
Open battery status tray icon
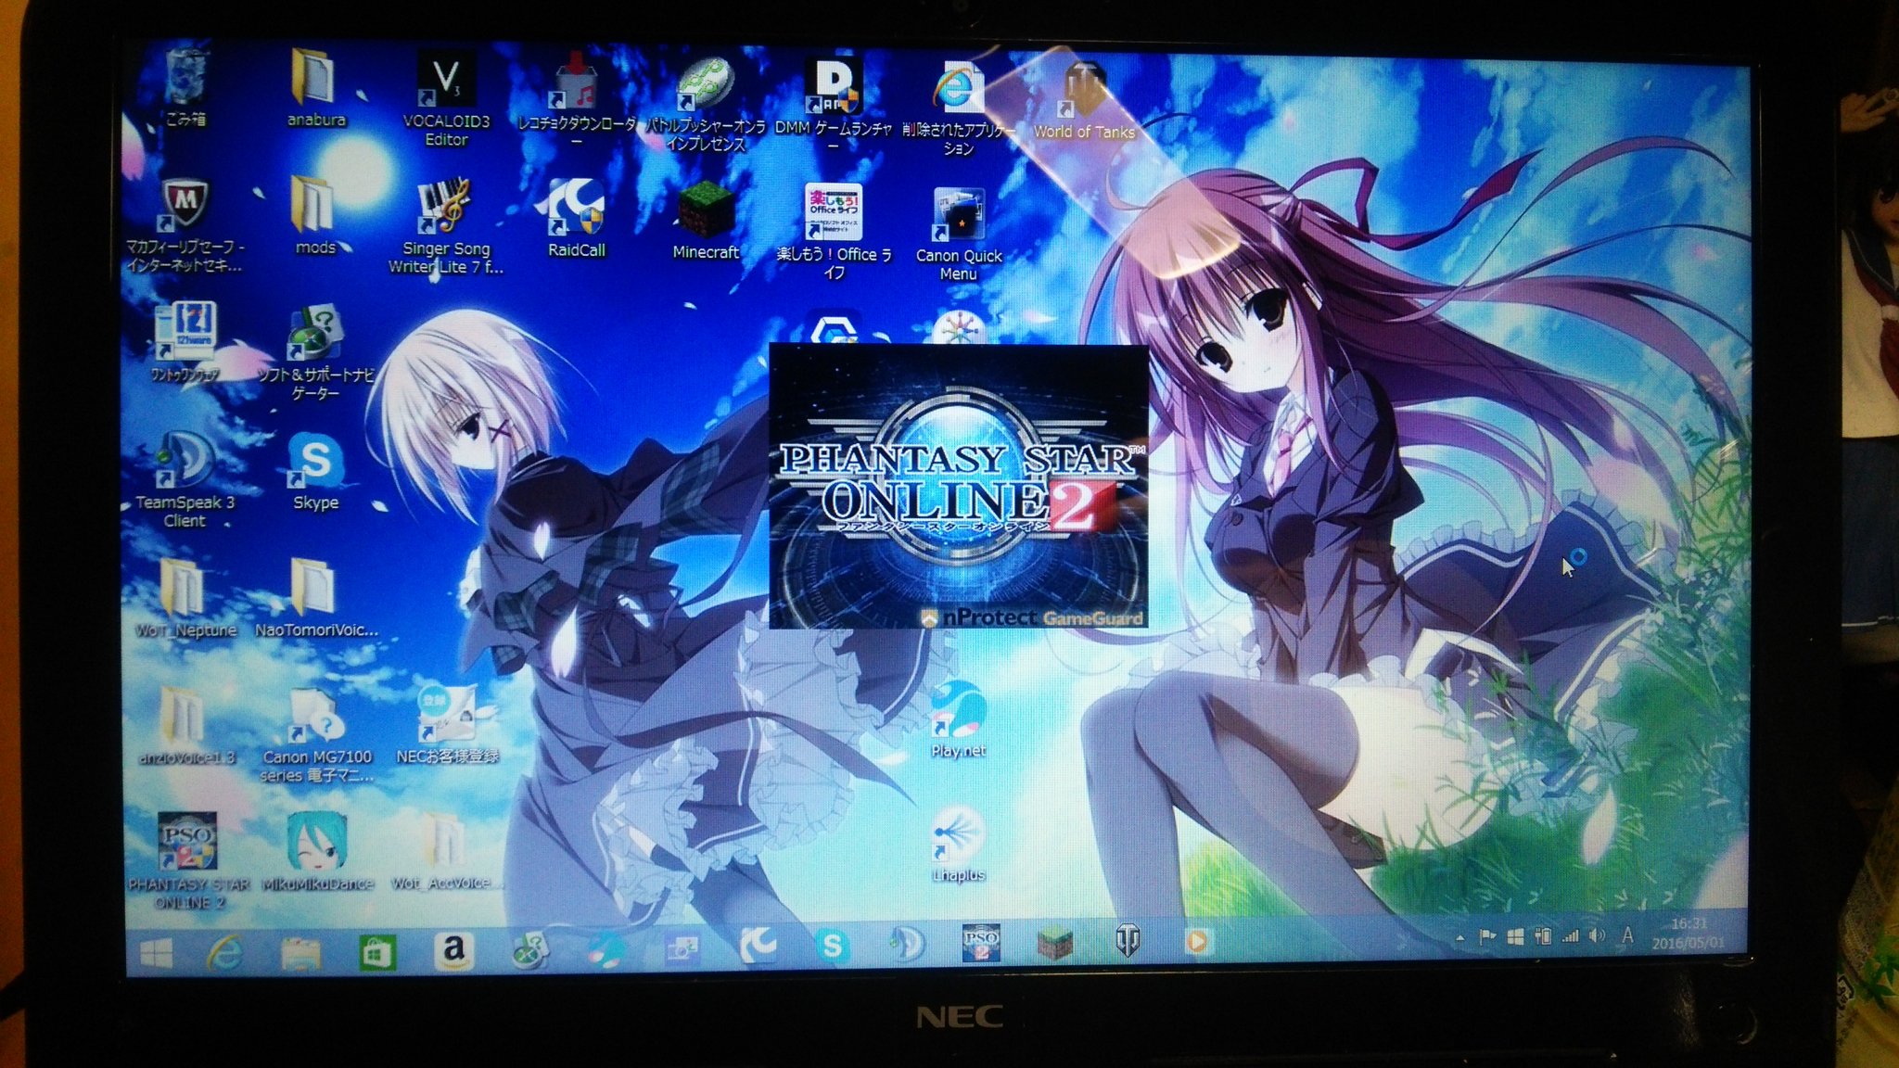[x=1543, y=936]
